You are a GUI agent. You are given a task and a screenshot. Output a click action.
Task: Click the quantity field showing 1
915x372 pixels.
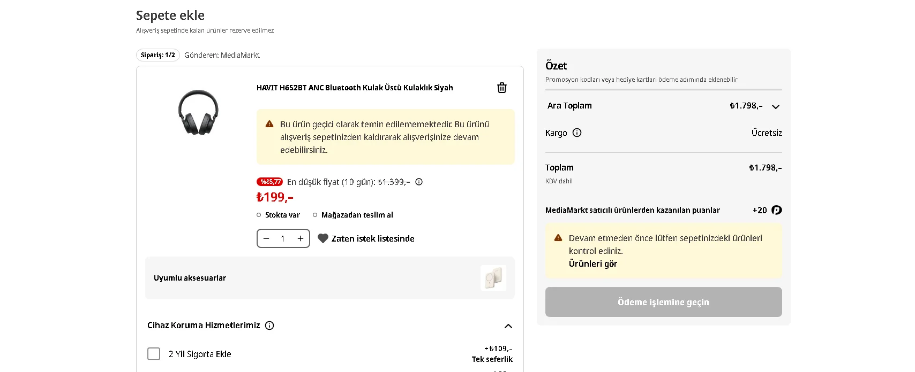tap(283, 238)
